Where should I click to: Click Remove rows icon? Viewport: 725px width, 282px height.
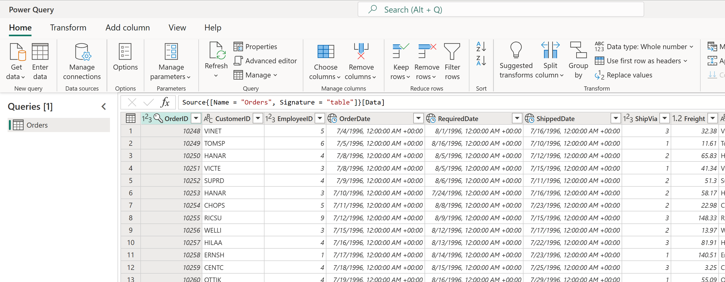pyautogui.click(x=427, y=51)
